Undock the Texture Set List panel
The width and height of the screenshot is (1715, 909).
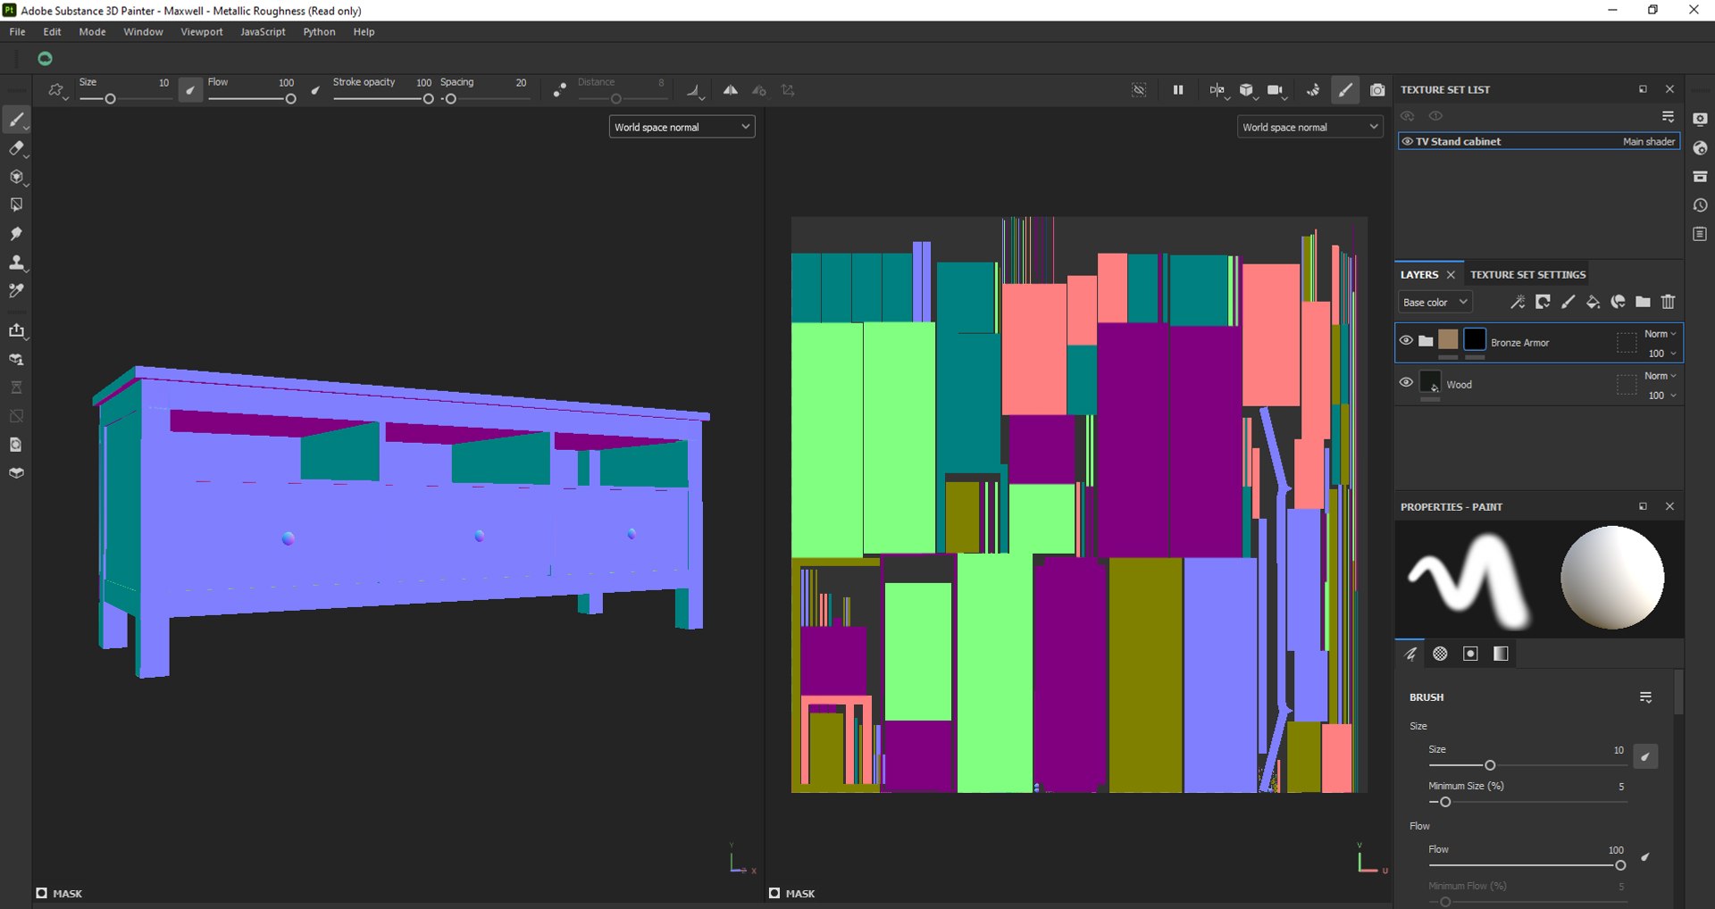tap(1643, 89)
